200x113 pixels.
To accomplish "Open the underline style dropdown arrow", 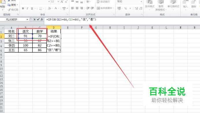I will point(35,8).
